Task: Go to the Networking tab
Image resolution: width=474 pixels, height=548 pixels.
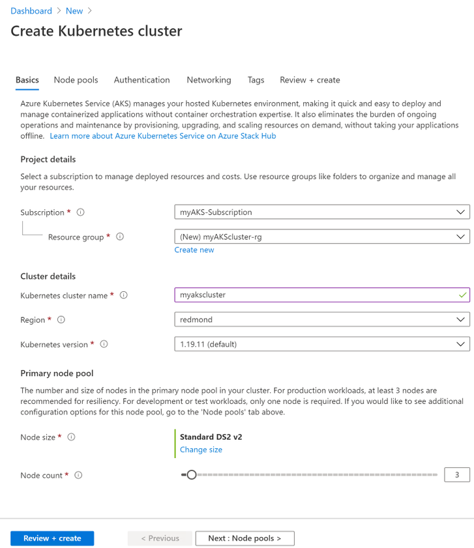Action: (x=209, y=80)
